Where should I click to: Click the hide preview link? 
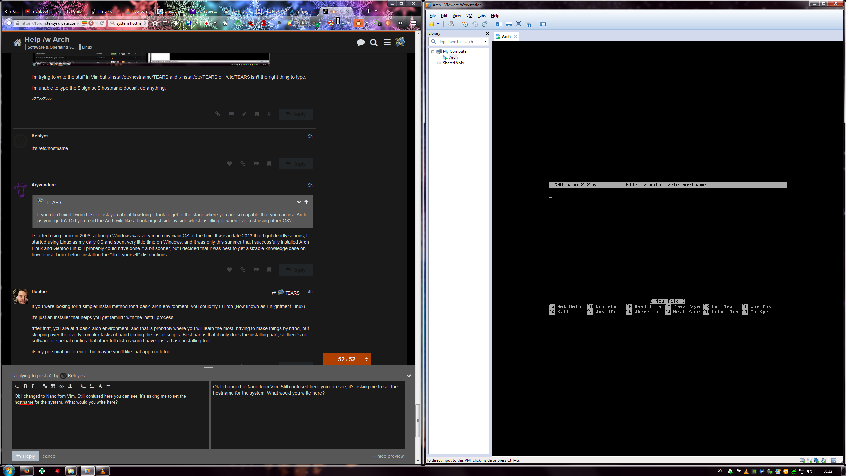click(x=389, y=456)
